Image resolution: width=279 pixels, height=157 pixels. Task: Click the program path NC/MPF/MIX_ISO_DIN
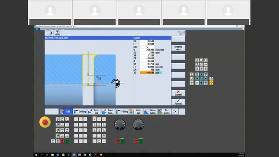click(x=56, y=38)
